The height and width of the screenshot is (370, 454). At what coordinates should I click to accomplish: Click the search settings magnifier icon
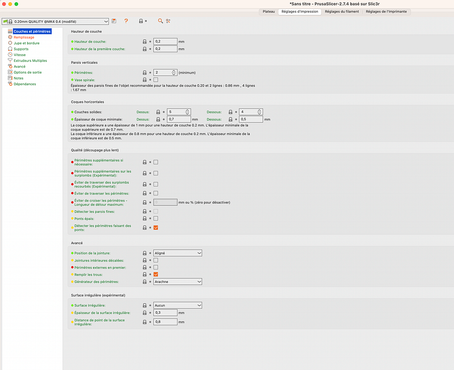(161, 21)
